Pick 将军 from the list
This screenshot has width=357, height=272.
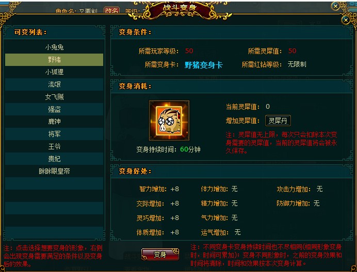(x=54, y=134)
